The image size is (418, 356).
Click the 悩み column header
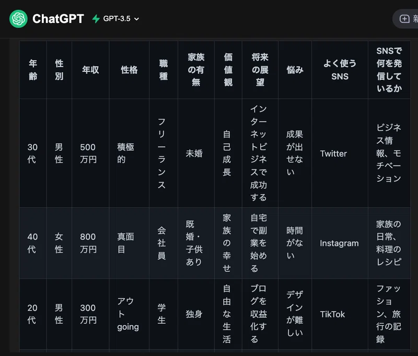(295, 70)
